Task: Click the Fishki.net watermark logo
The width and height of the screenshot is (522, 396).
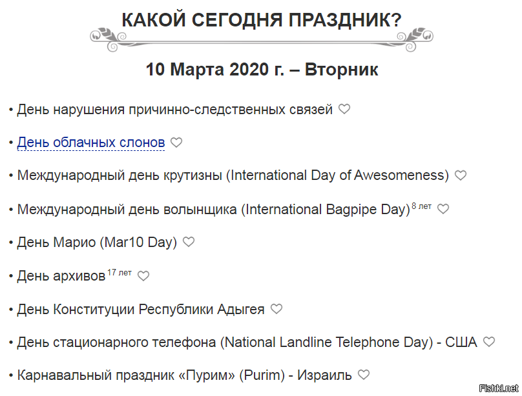Action: pos(499,388)
